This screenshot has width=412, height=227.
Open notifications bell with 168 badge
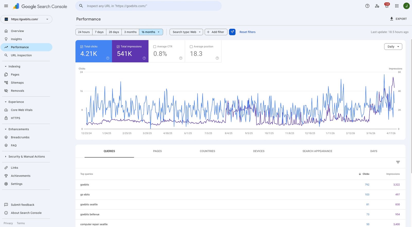click(x=387, y=6)
